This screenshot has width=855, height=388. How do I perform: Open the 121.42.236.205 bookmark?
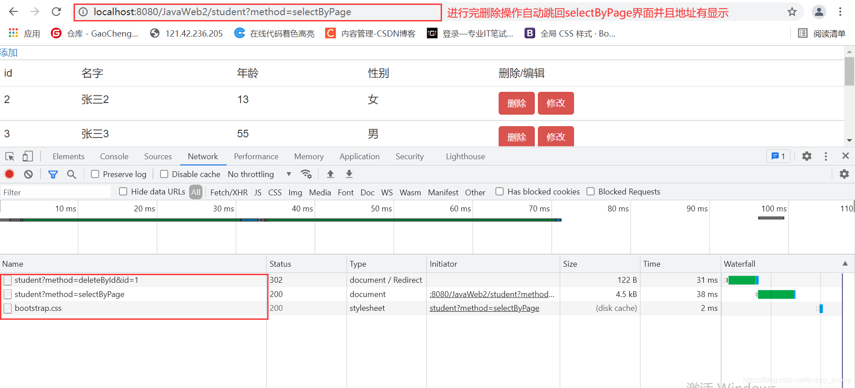[x=186, y=33]
